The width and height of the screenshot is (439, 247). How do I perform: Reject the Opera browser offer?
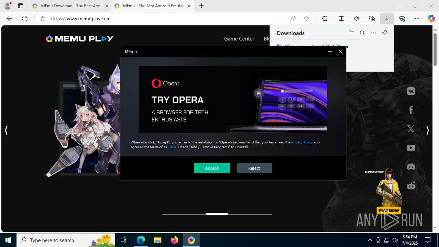(254, 168)
